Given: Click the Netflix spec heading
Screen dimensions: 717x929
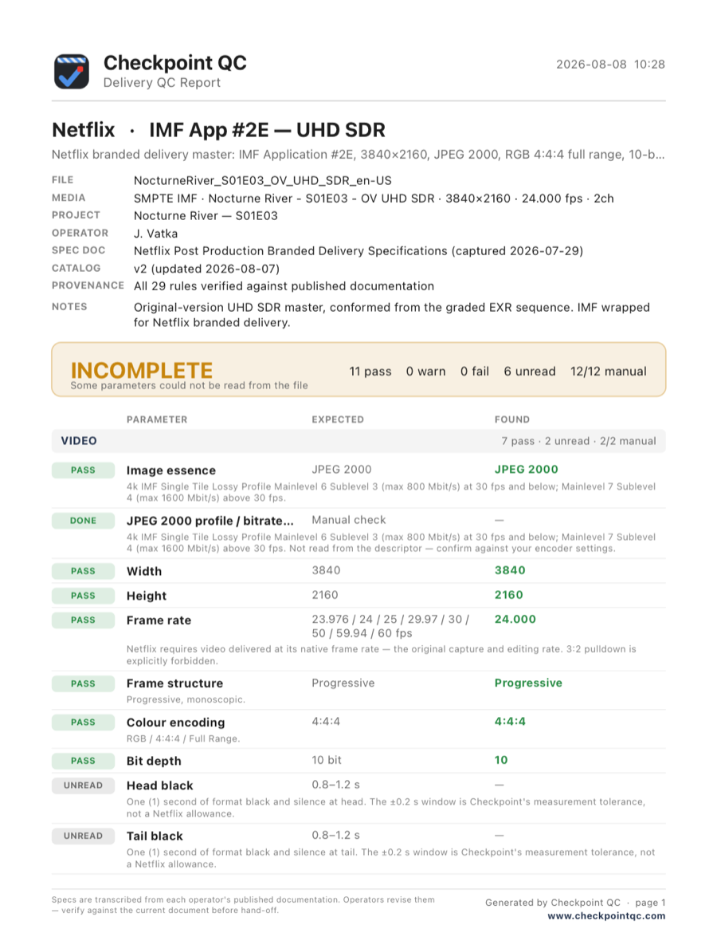Looking at the screenshot, I should (x=84, y=130).
